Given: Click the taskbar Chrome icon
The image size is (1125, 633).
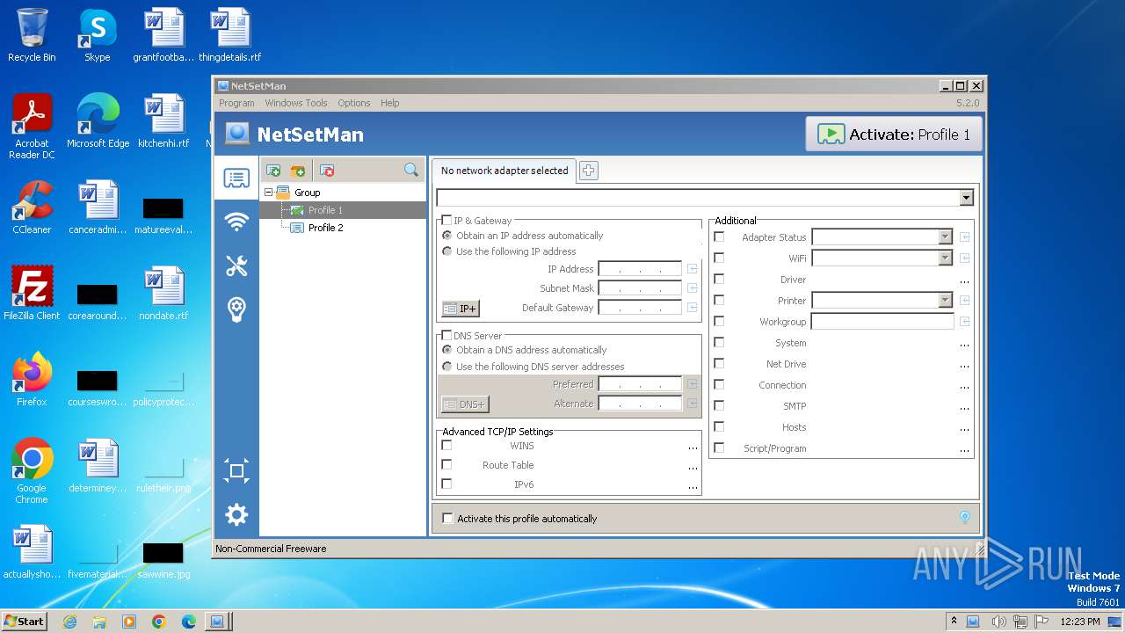Looking at the screenshot, I should point(159,622).
